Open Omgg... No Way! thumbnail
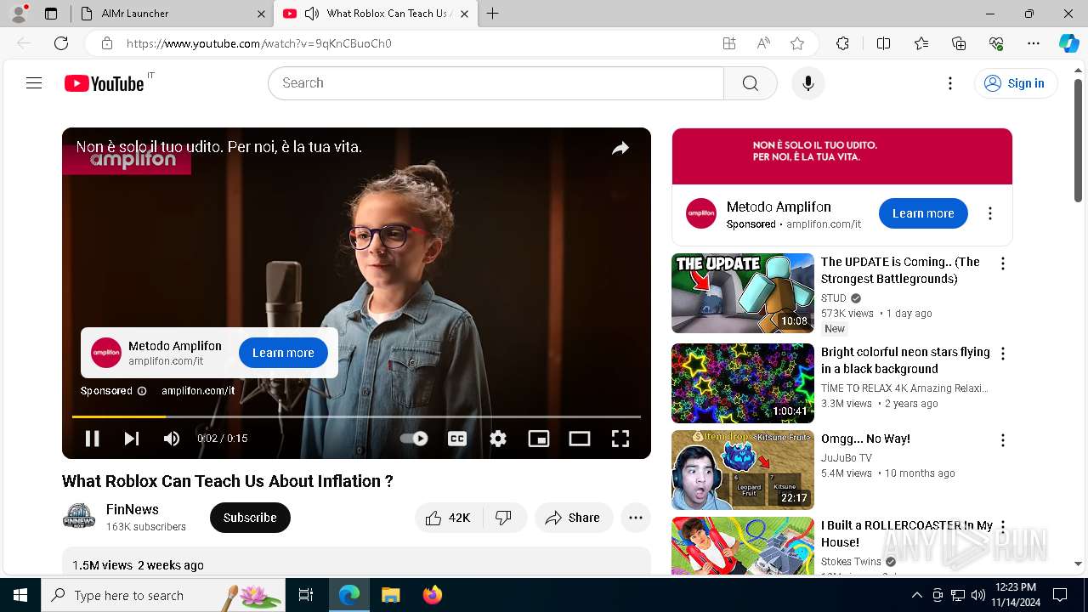Viewport: 1088px width, 612px height. [x=743, y=470]
